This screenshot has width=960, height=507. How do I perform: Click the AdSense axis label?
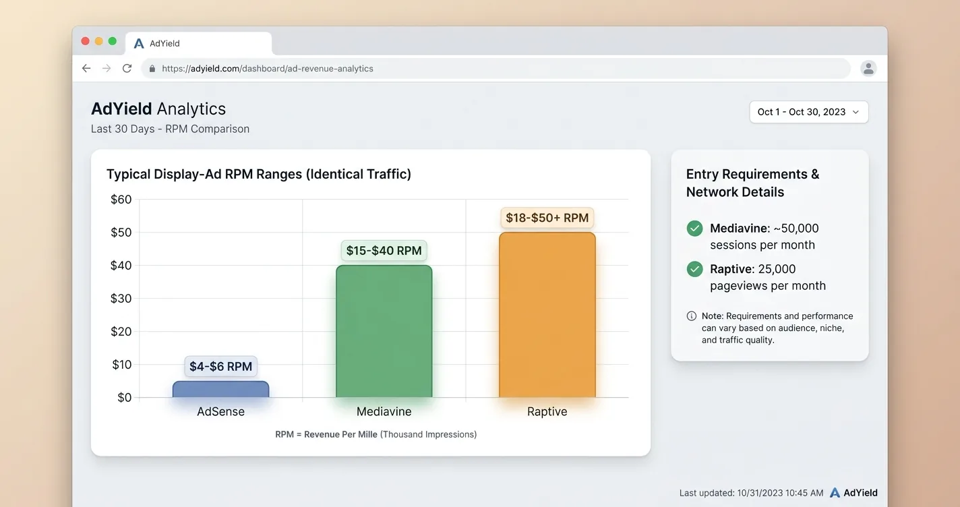pos(220,411)
